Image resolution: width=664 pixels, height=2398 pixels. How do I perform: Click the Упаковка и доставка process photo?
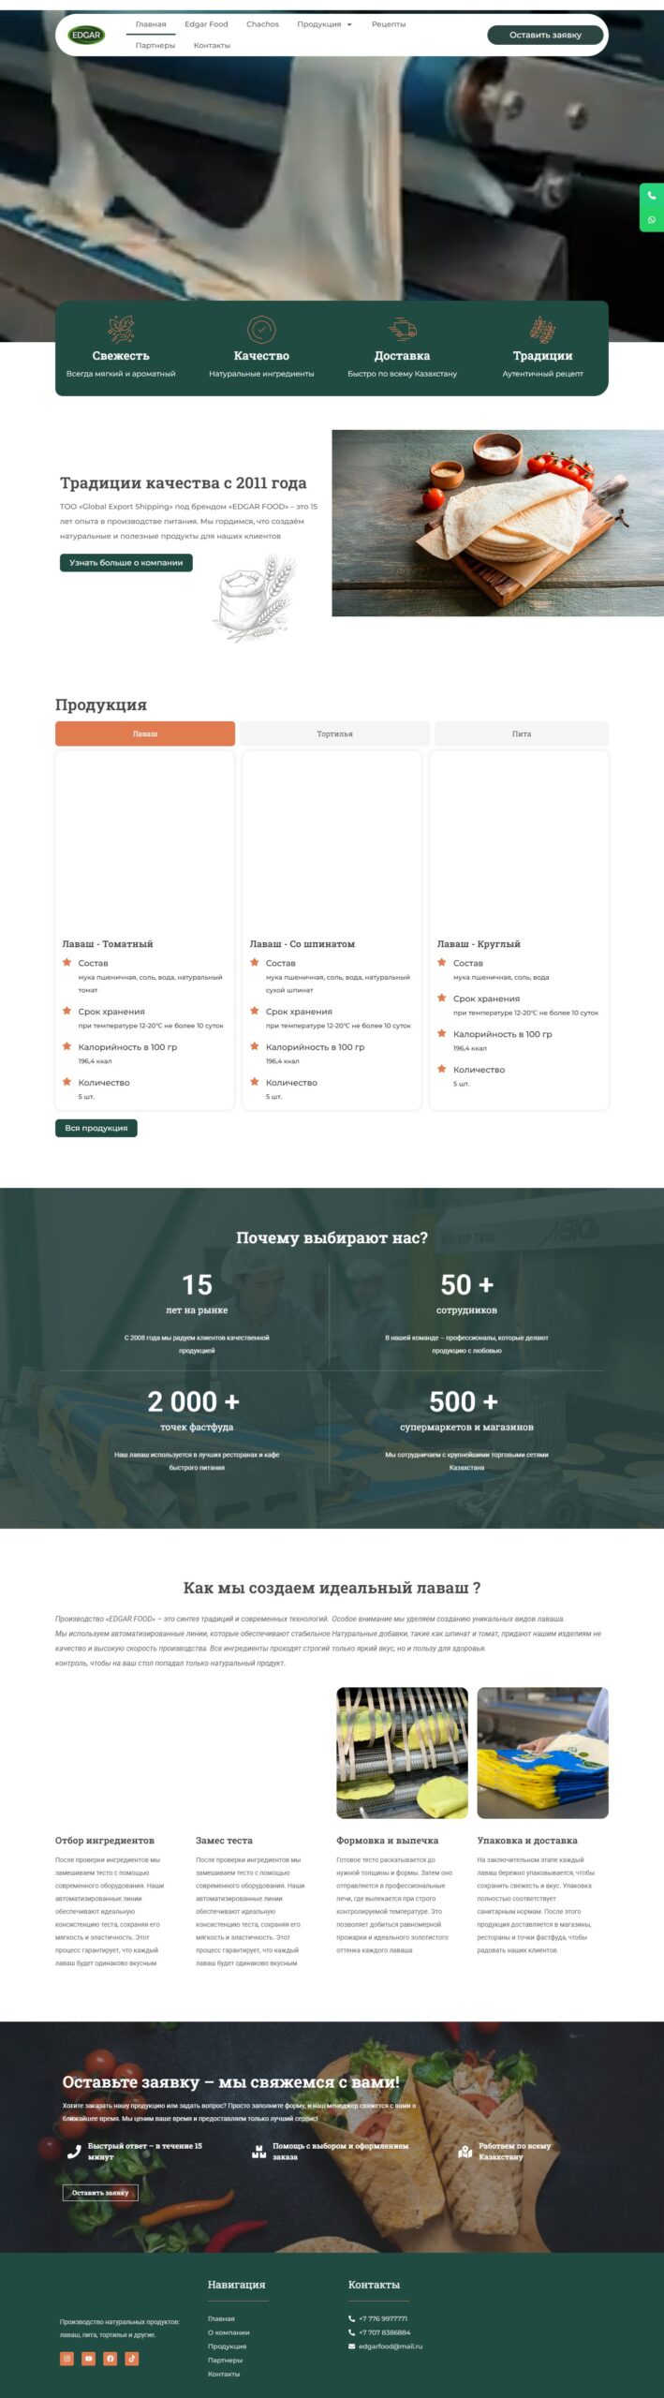[x=542, y=1753]
